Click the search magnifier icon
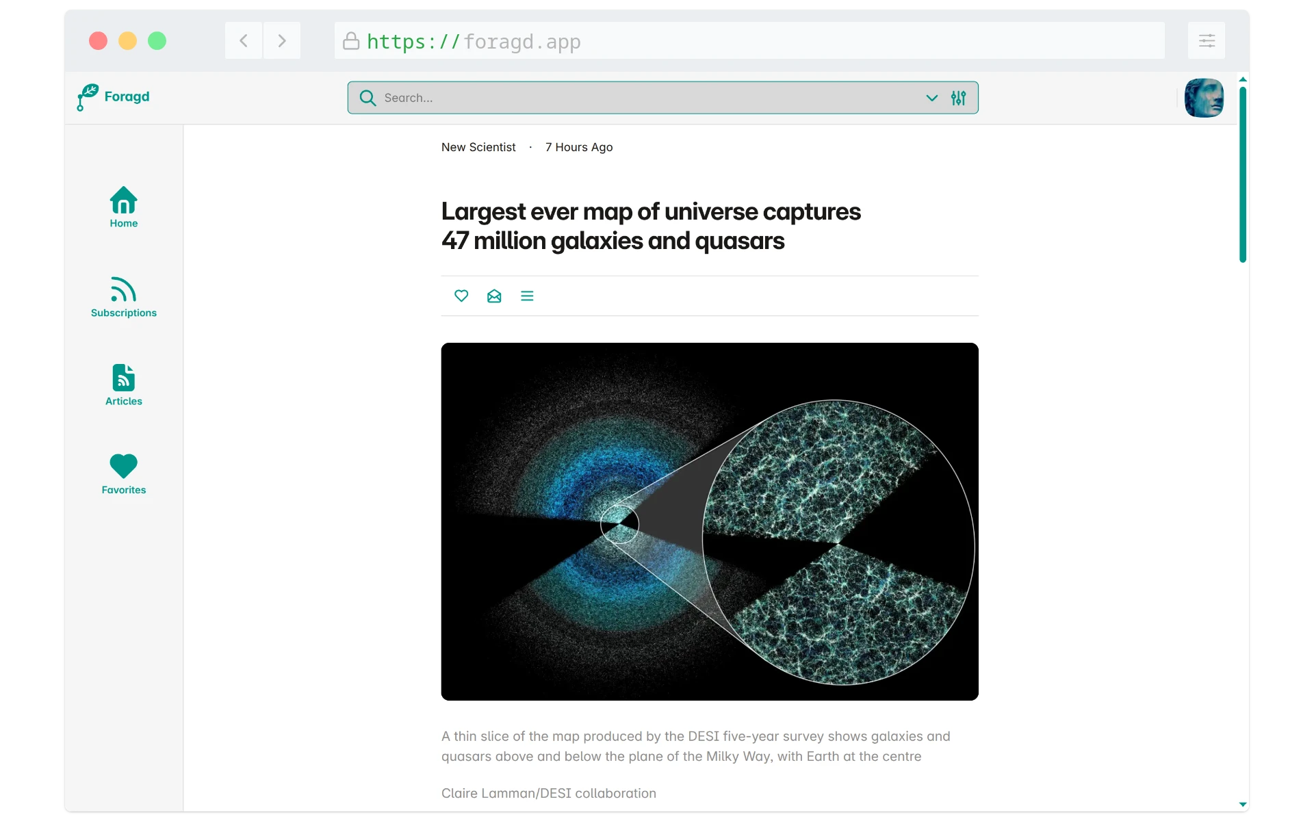 (368, 98)
